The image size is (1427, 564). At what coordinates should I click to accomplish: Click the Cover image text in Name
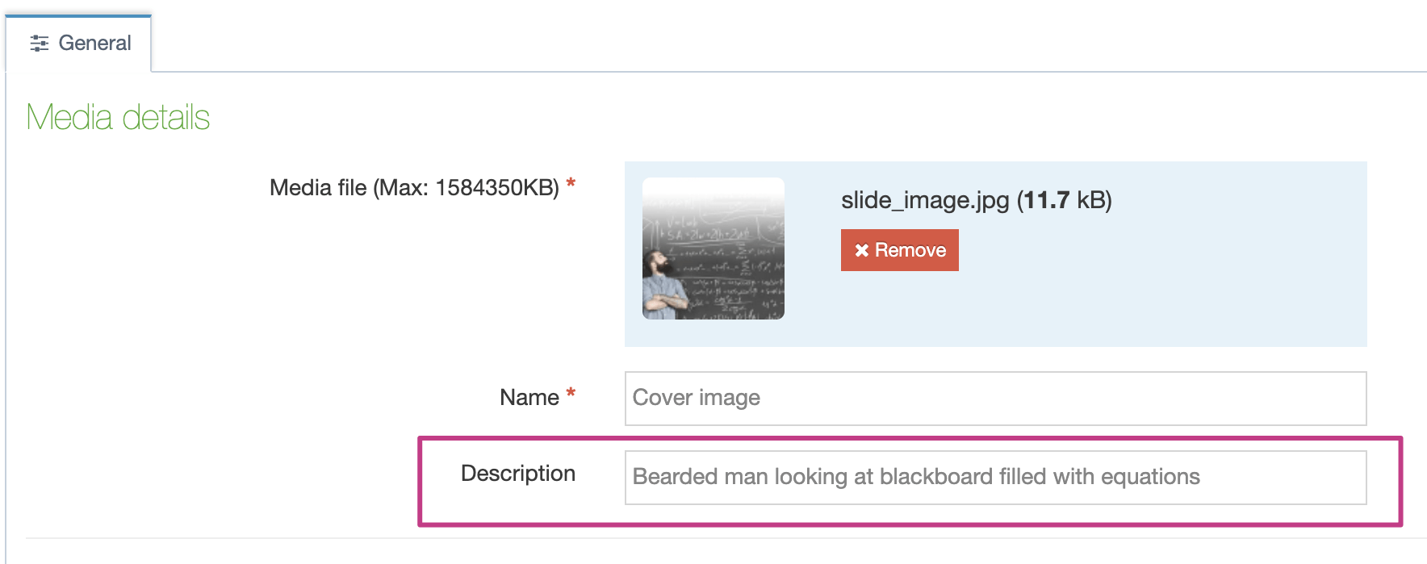click(x=697, y=398)
